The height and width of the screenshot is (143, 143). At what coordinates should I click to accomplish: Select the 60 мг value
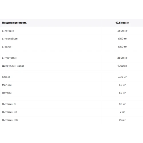[x=122, y=85]
